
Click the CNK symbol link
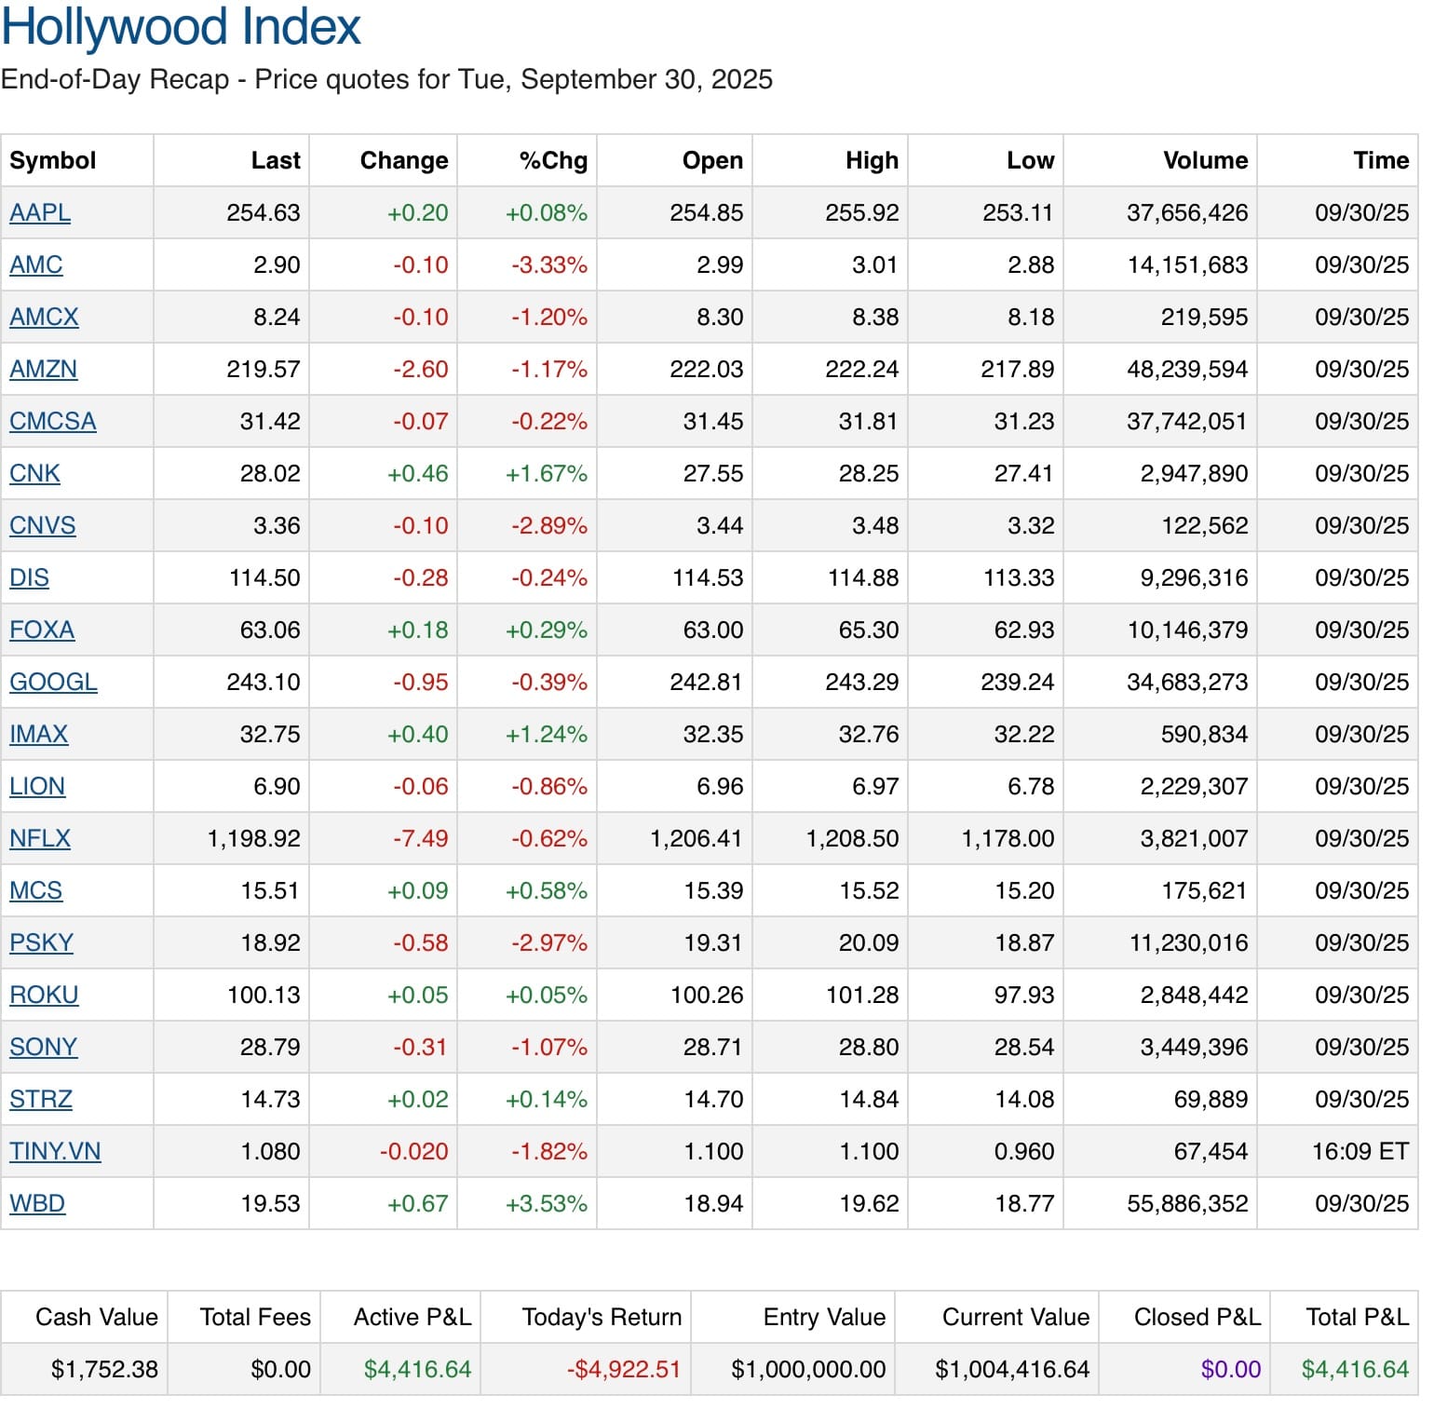(x=34, y=474)
